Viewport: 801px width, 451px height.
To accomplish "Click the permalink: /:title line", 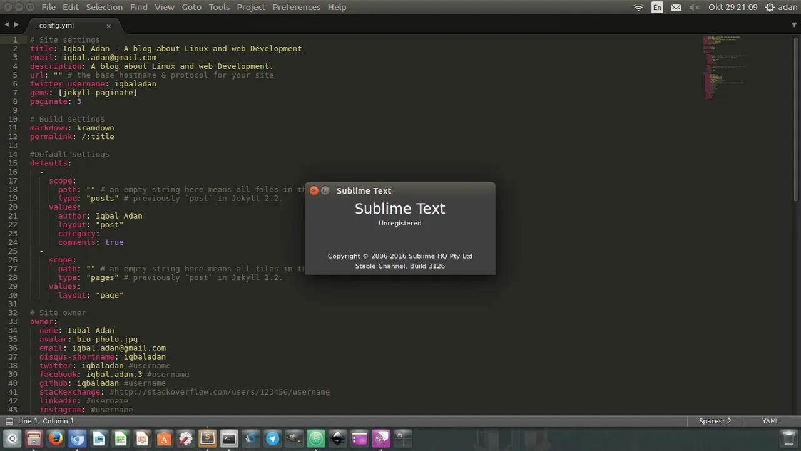I will [72, 137].
